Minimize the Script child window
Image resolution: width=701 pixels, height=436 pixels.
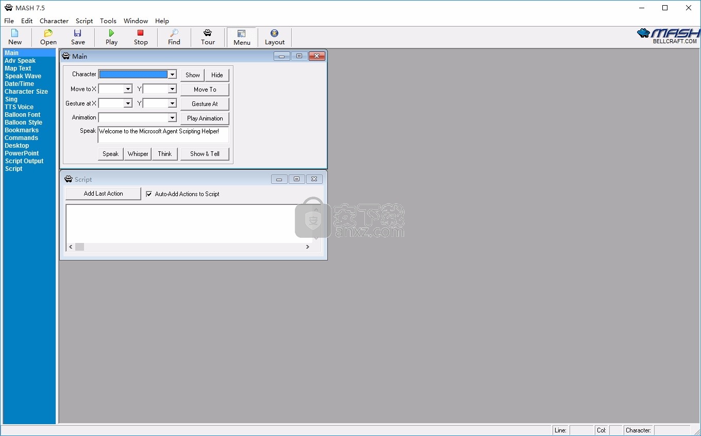[x=279, y=179]
